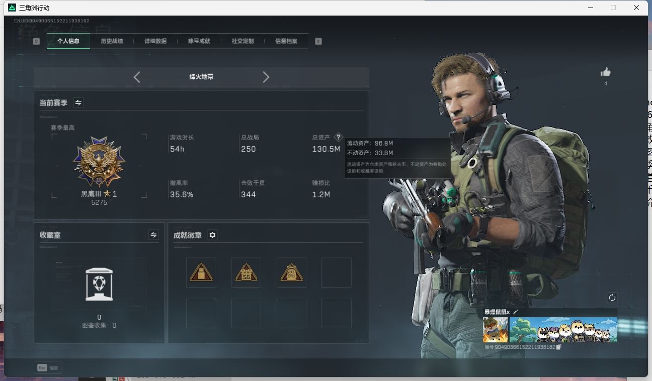652x381 pixels.
Task: Toggle the 收藏室 switch button
Action: pyautogui.click(x=153, y=235)
